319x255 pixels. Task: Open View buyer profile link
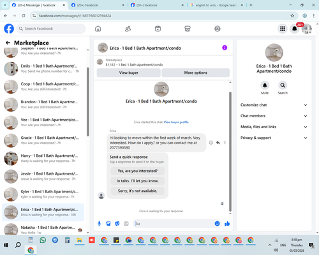176,122
